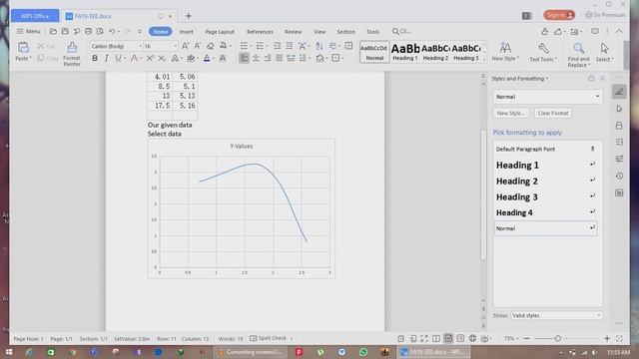The height and width of the screenshot is (359, 639).
Task: Click the New Style icon in ribbon
Action: tap(505, 48)
